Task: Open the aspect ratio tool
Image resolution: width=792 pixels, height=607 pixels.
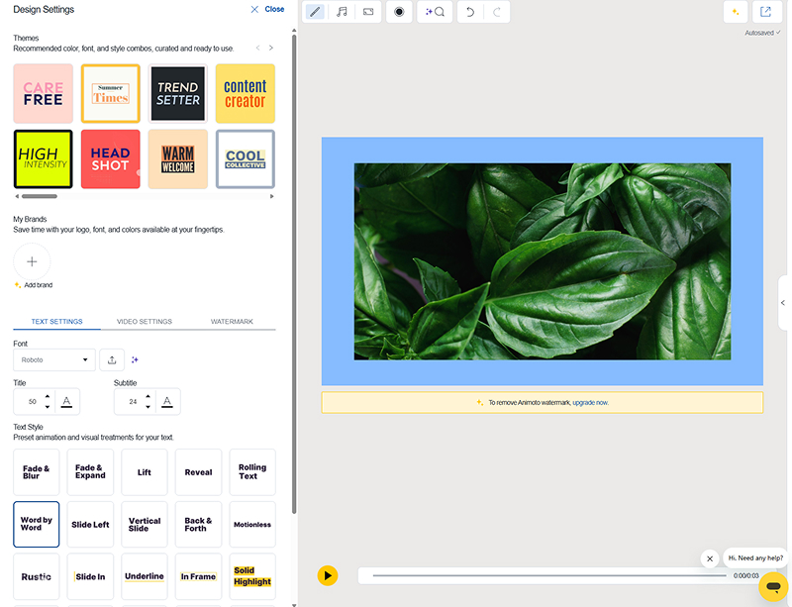Action: (368, 12)
